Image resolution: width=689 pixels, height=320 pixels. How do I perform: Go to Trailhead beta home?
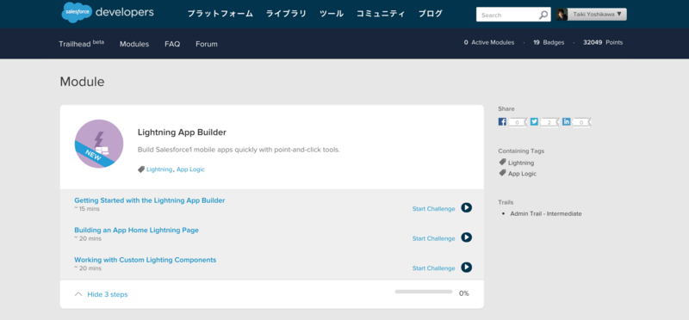81,44
